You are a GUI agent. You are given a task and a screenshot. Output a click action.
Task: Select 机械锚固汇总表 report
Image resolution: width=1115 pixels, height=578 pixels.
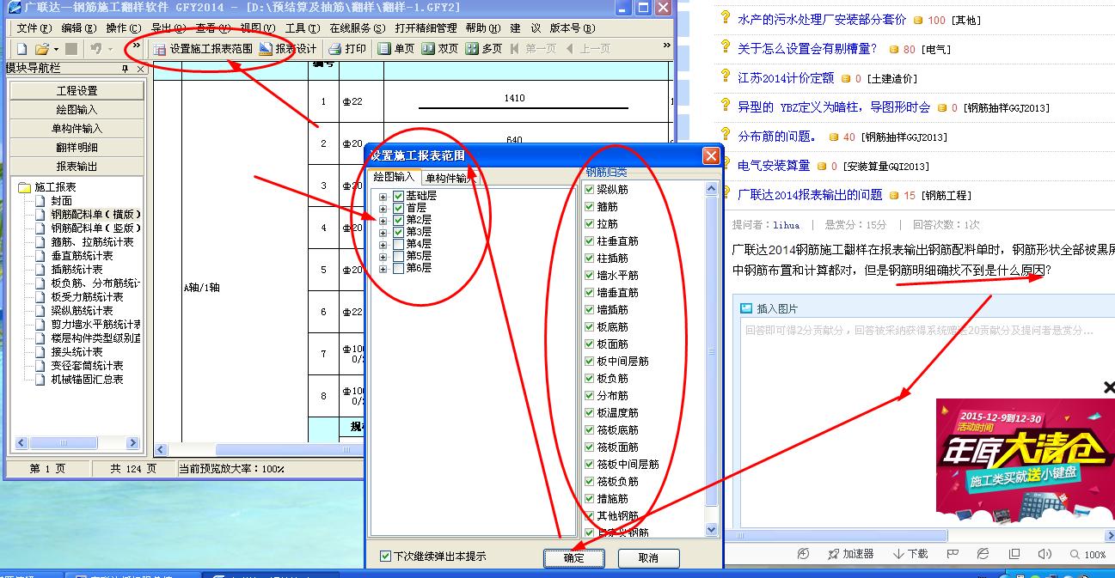click(x=87, y=380)
